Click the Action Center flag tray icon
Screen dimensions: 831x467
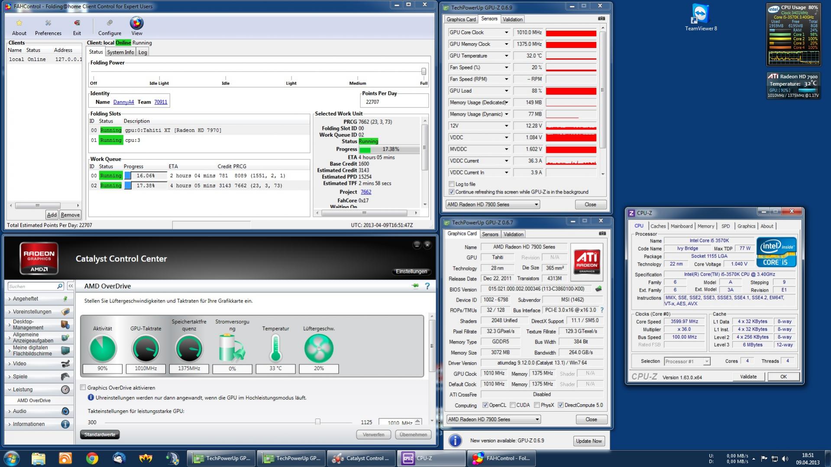pos(764,458)
